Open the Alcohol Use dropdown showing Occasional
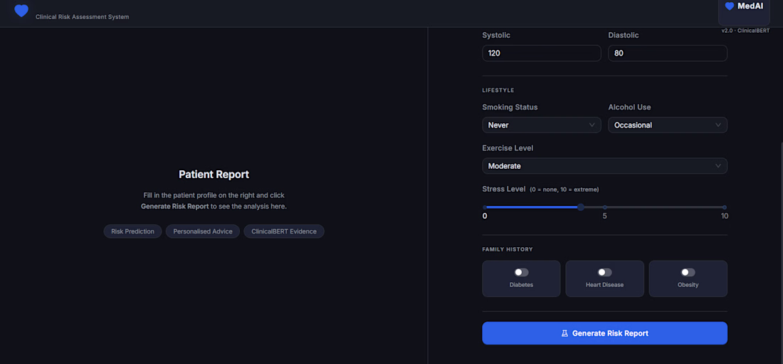Screen dimensions: 783x364 tap(668, 125)
